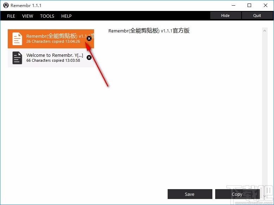Screen dimensions: 274x205
Task: Open the TOOLS menu
Action: click(47, 16)
